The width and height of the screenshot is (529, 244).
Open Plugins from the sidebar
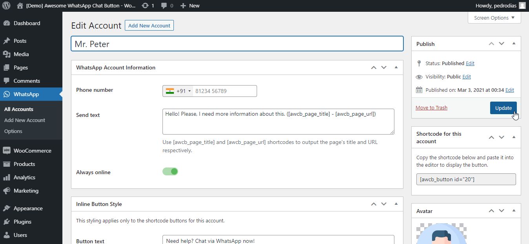click(22, 222)
